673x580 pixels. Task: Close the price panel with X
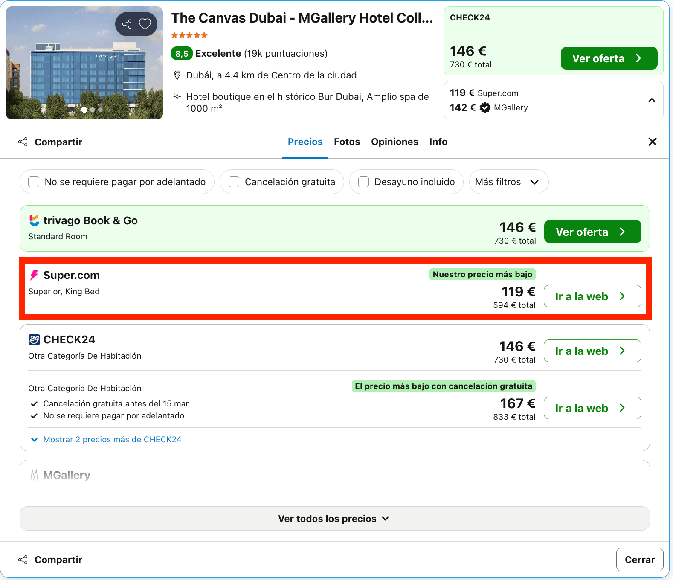pyautogui.click(x=653, y=142)
